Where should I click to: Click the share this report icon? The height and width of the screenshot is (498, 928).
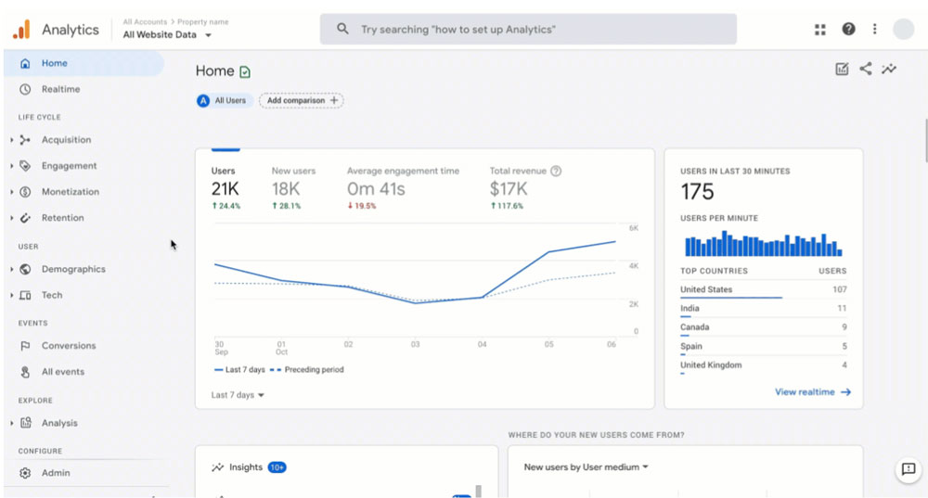tap(865, 69)
